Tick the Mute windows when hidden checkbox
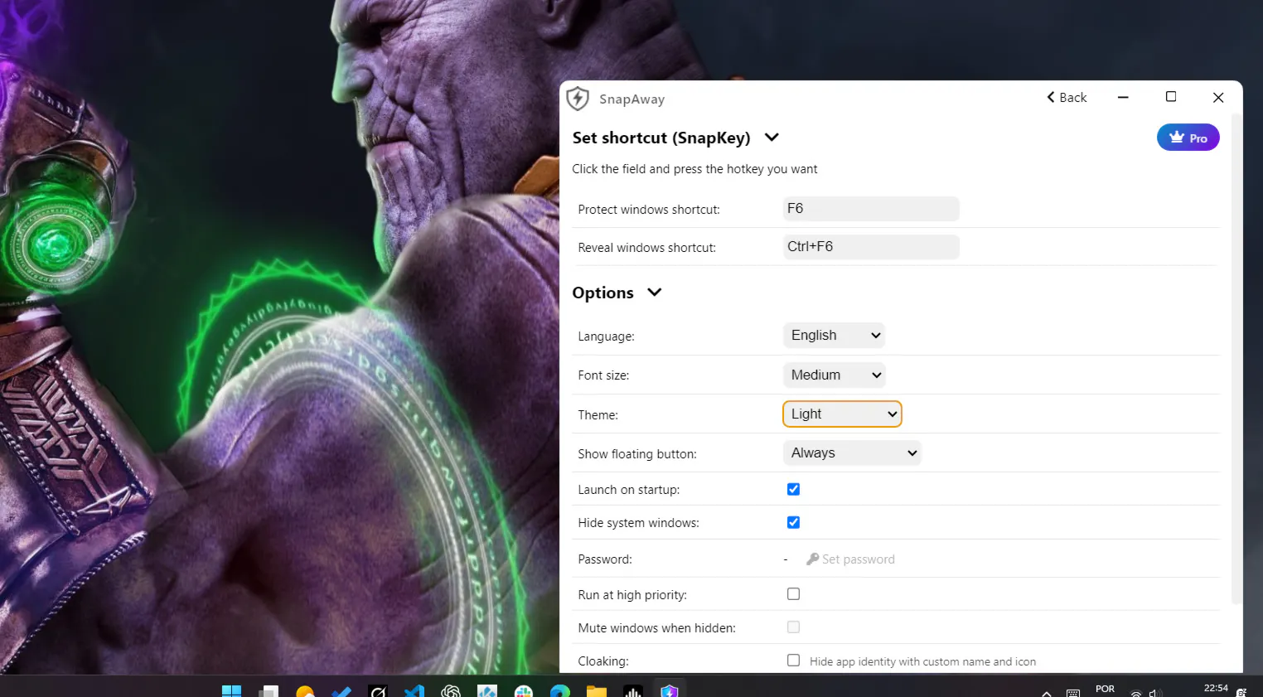 click(793, 627)
